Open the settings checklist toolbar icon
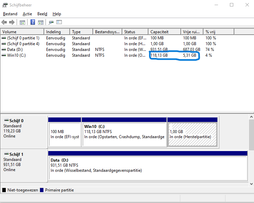254x203 pixels. (59, 22)
